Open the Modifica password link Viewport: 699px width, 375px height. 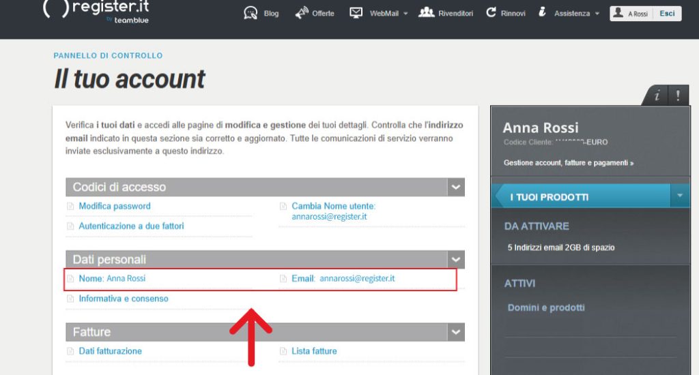pyautogui.click(x=115, y=206)
